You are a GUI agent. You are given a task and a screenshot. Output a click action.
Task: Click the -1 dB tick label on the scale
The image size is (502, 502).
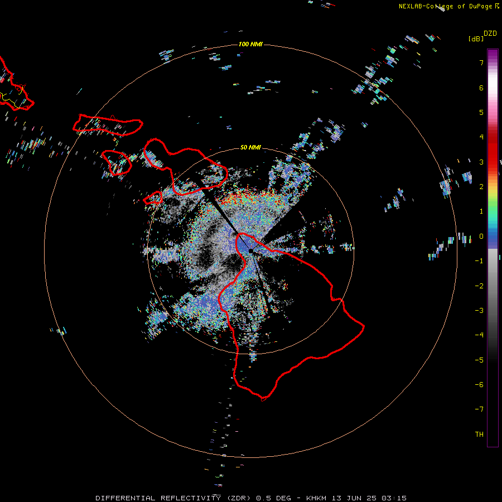point(479,261)
